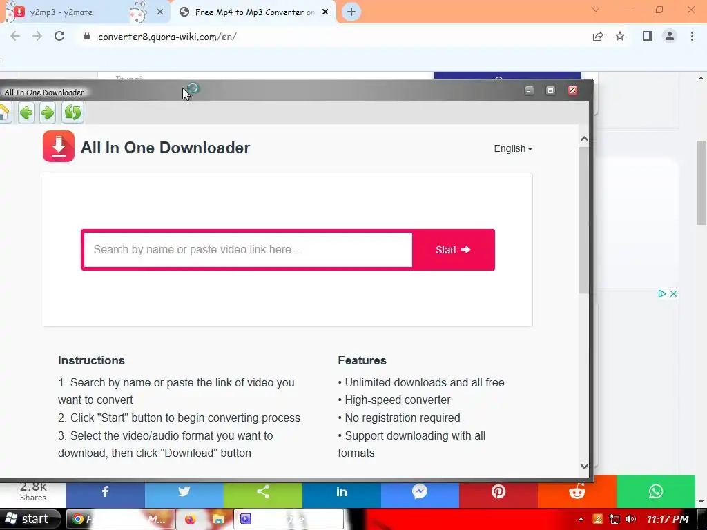Open Firefox from the taskbar
The image size is (707, 530).
[191, 519]
